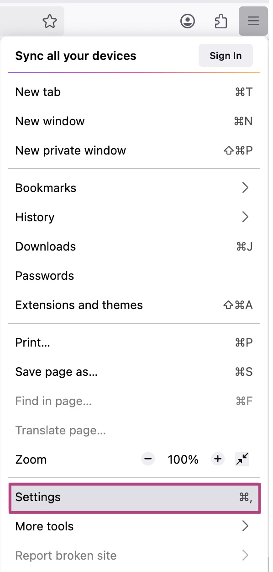
Task: Open the Downloads panel
Action: pos(134,246)
